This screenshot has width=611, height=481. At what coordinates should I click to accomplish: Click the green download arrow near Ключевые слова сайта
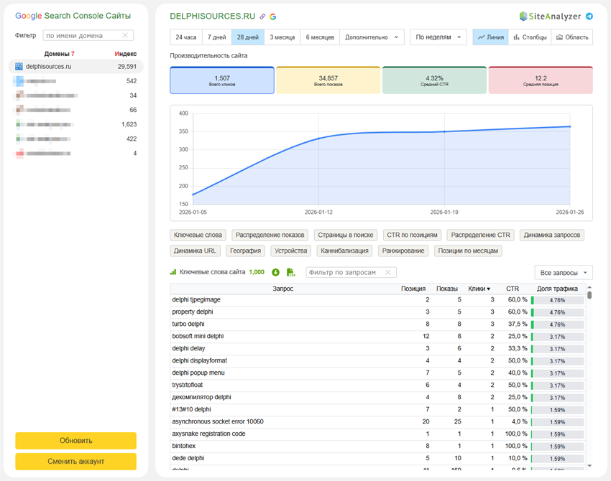[x=275, y=272]
